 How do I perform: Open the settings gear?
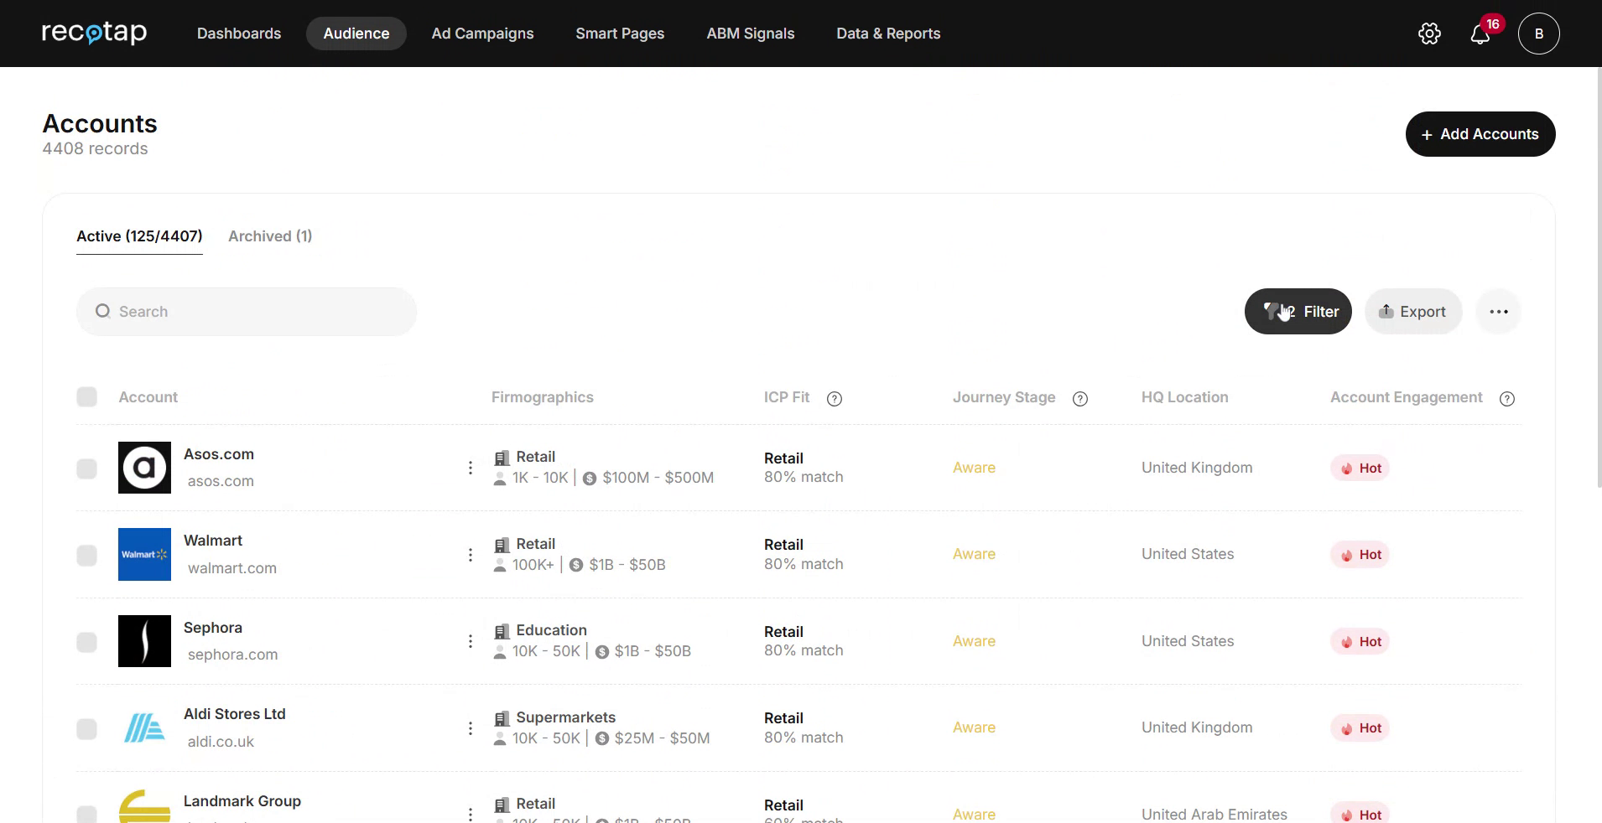(x=1428, y=34)
